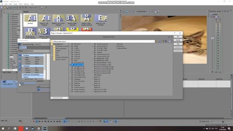Viewport: 233px width, 131px height.
Task: Click New project icon in main toolbar
Action: (x=2, y=7)
